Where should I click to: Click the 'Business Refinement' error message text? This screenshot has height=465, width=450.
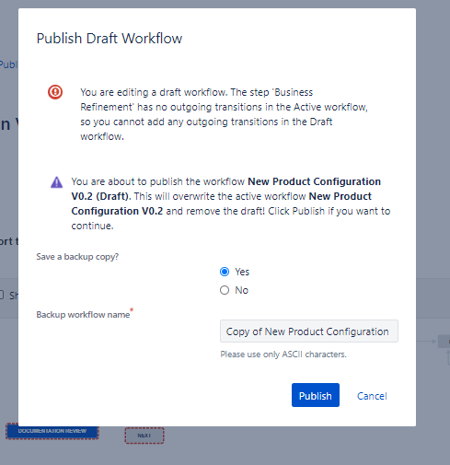[x=225, y=114]
